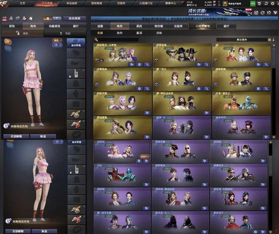This screenshot has height=234, width=279.
Task: Select the 饰品 sub-tab
Action: (65, 34)
